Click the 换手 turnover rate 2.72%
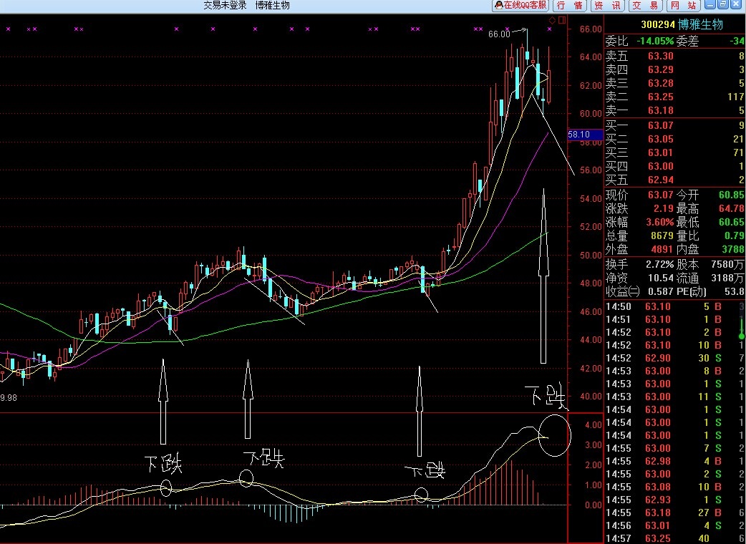Screen dimensions: 746x544 point(659,264)
